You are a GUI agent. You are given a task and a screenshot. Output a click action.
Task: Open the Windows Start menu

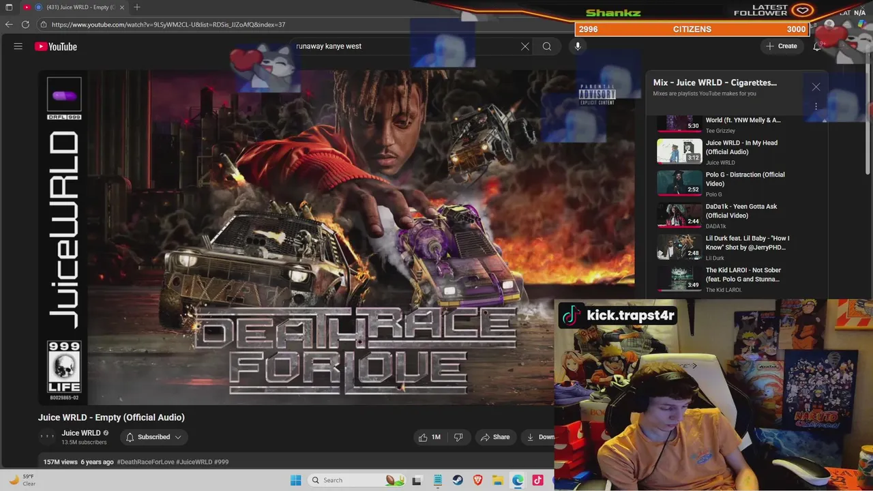click(x=295, y=480)
